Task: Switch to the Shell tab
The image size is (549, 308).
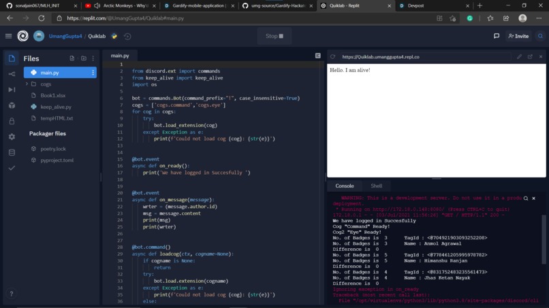Action: [377, 186]
